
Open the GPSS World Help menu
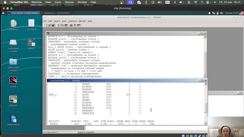[90, 21]
